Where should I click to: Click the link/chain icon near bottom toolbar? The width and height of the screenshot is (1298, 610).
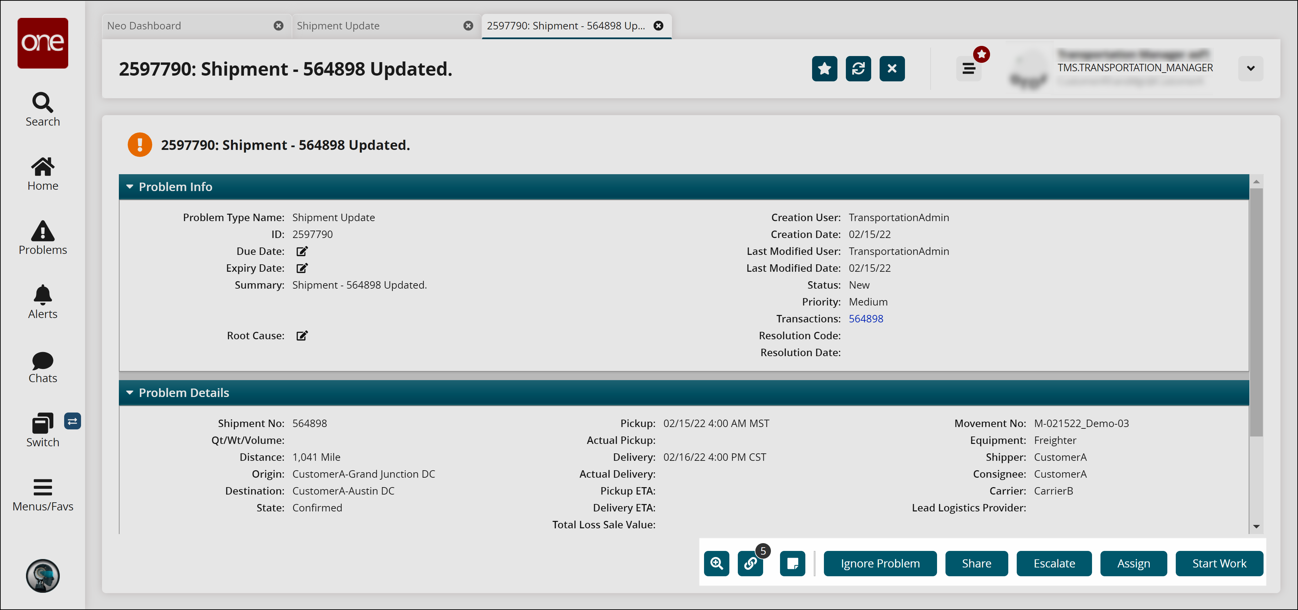coord(752,564)
